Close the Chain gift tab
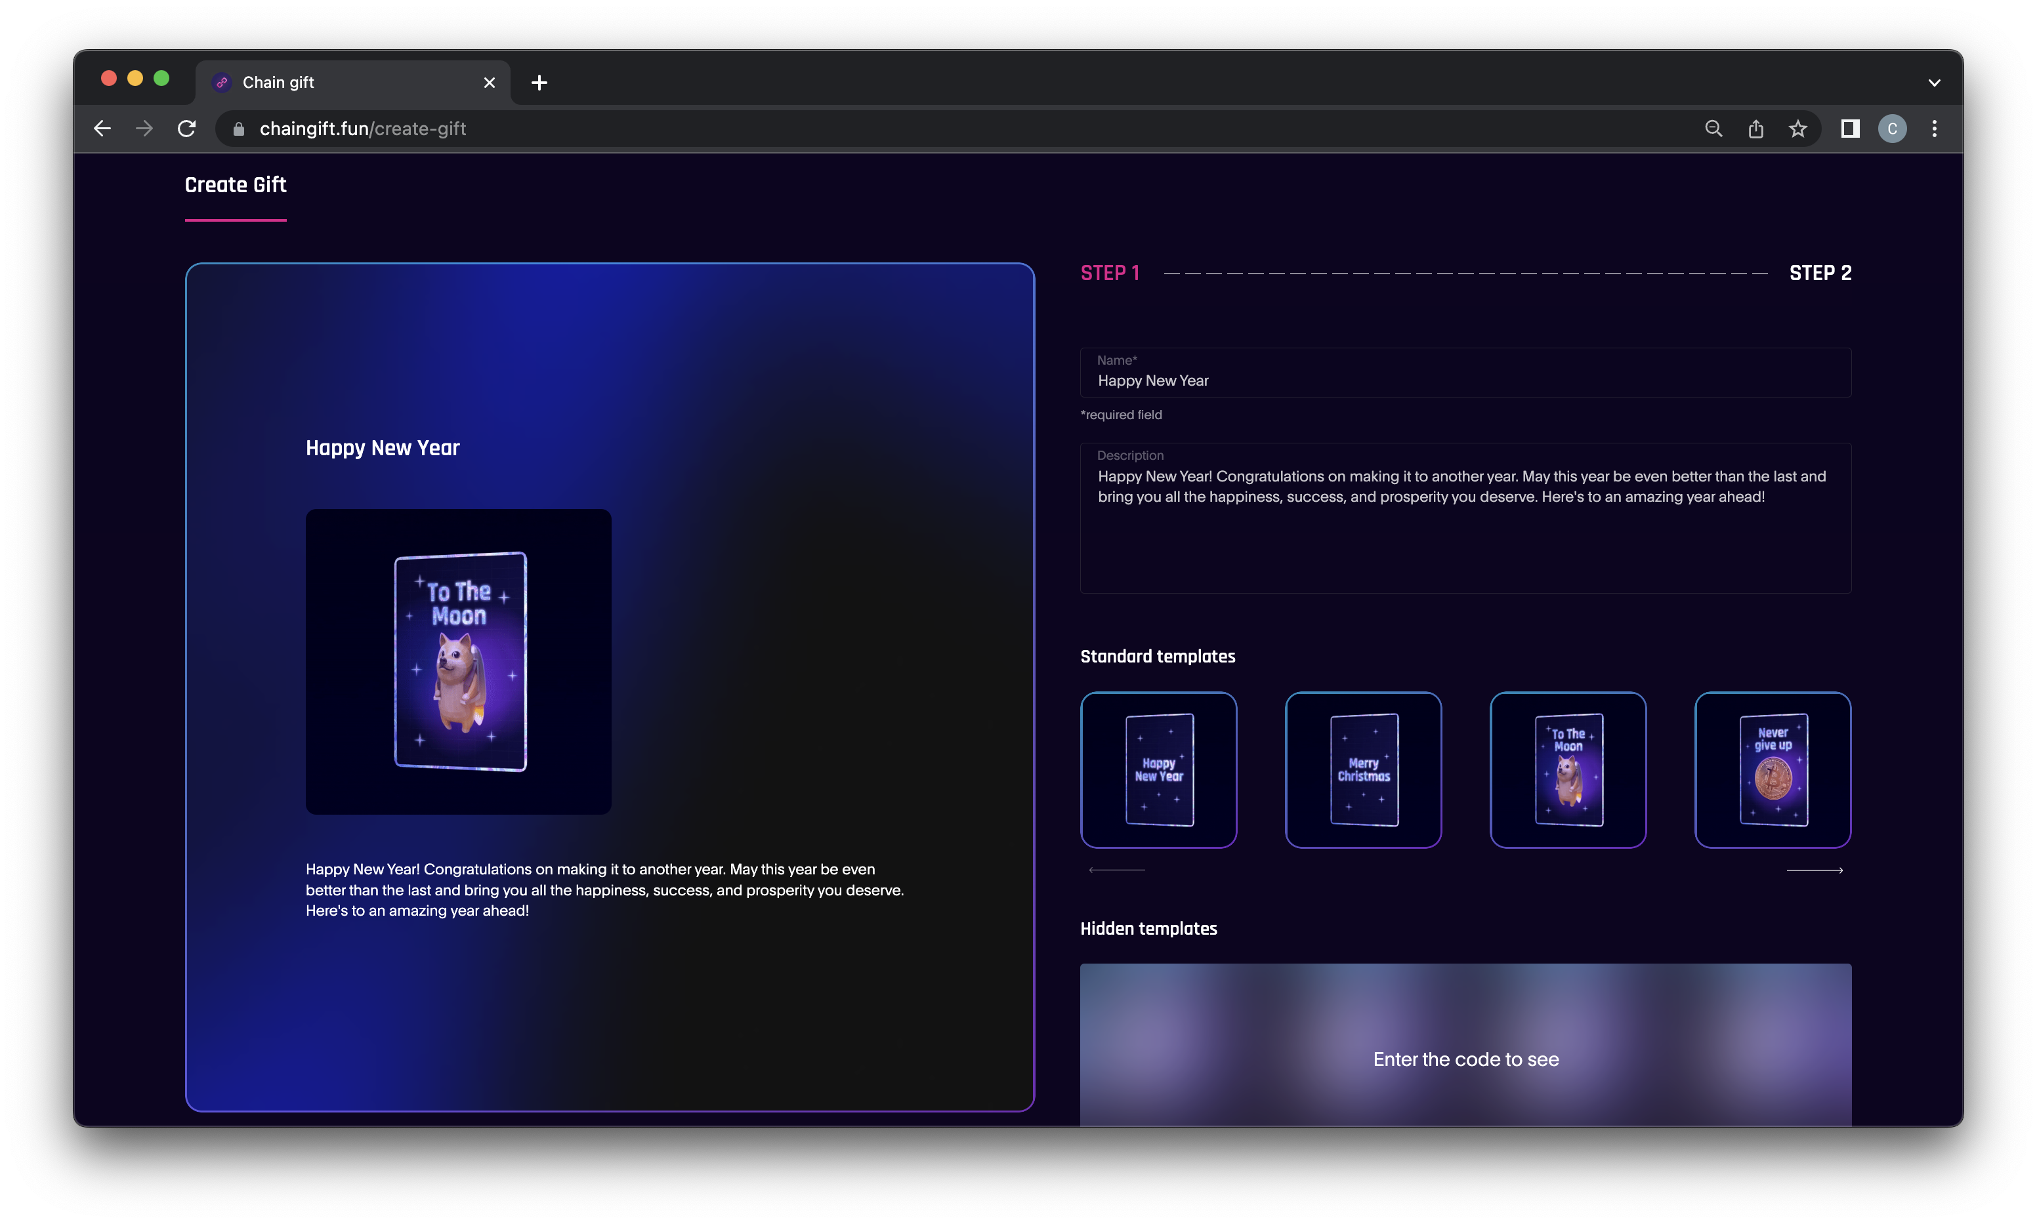This screenshot has width=2037, height=1224. (490, 83)
